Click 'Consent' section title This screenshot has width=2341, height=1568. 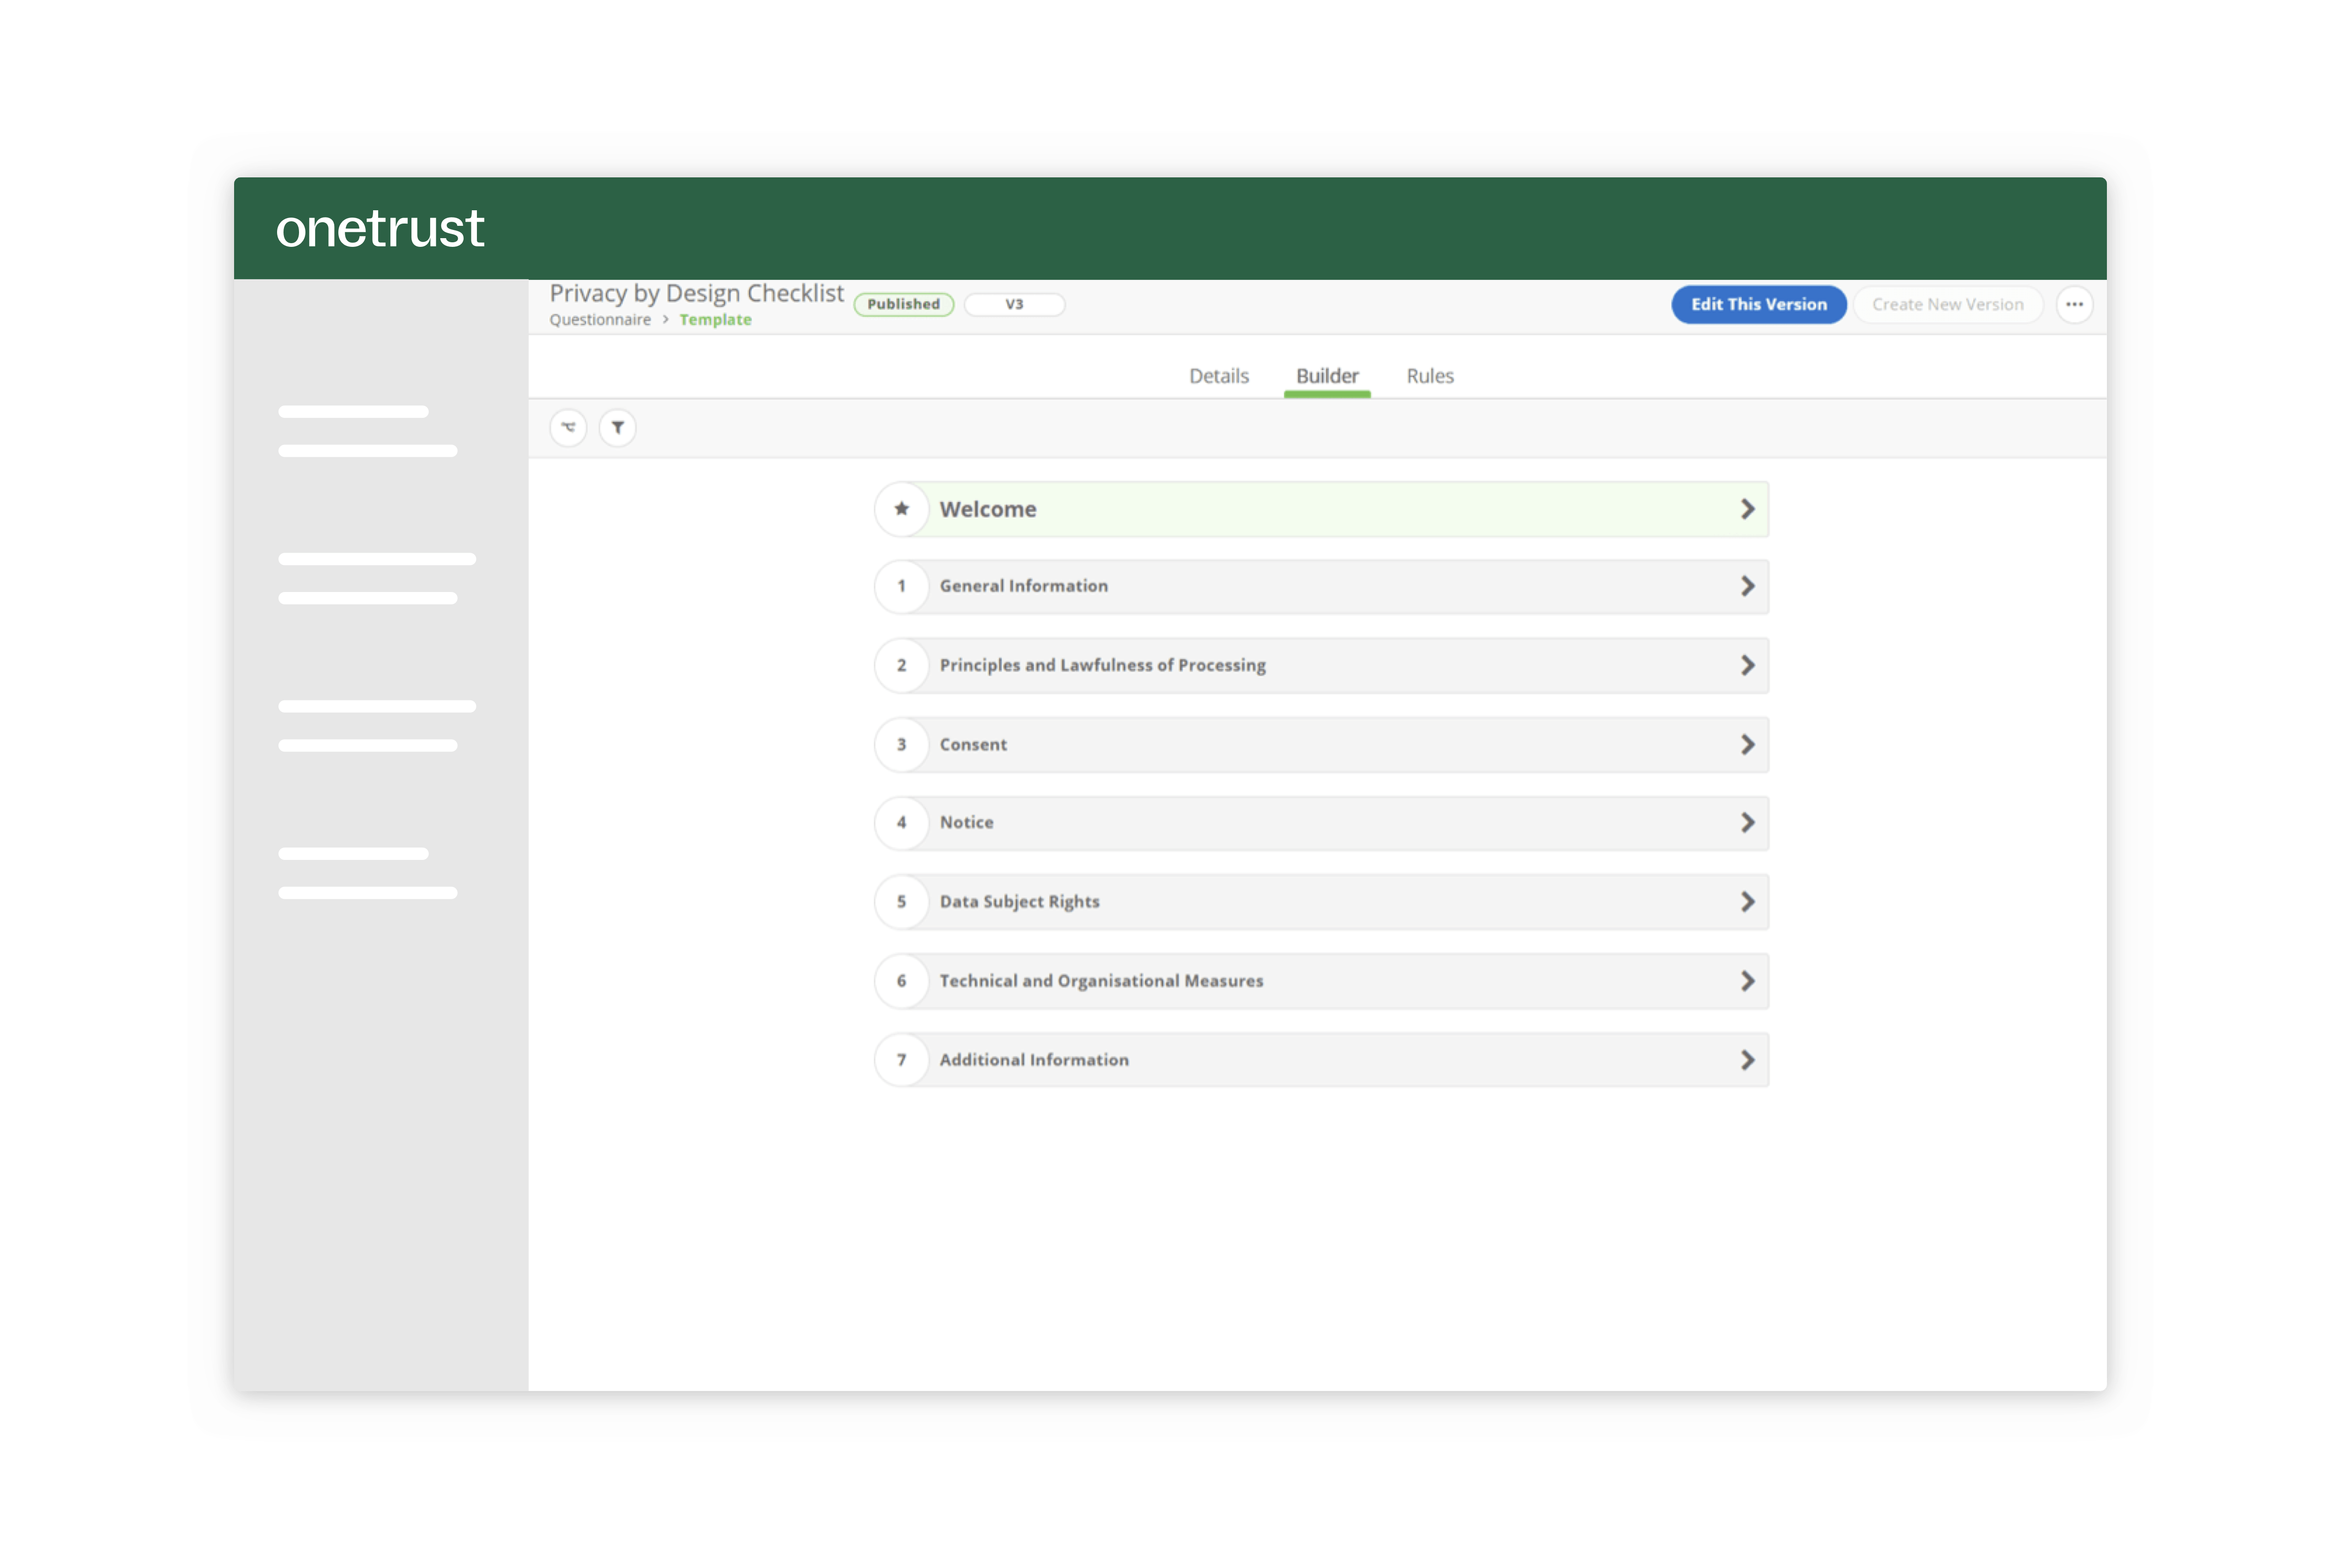click(x=973, y=744)
